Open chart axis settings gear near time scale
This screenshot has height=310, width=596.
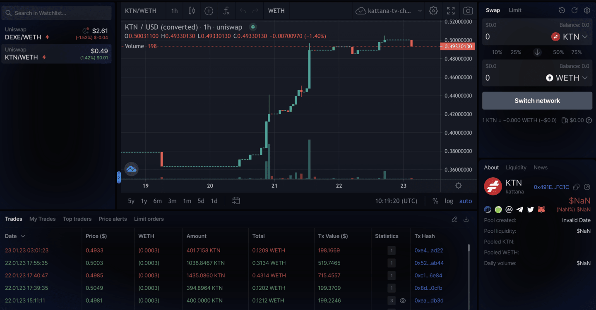(x=459, y=186)
